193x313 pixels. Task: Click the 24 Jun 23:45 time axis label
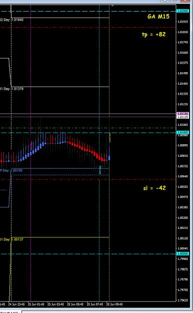point(16,304)
